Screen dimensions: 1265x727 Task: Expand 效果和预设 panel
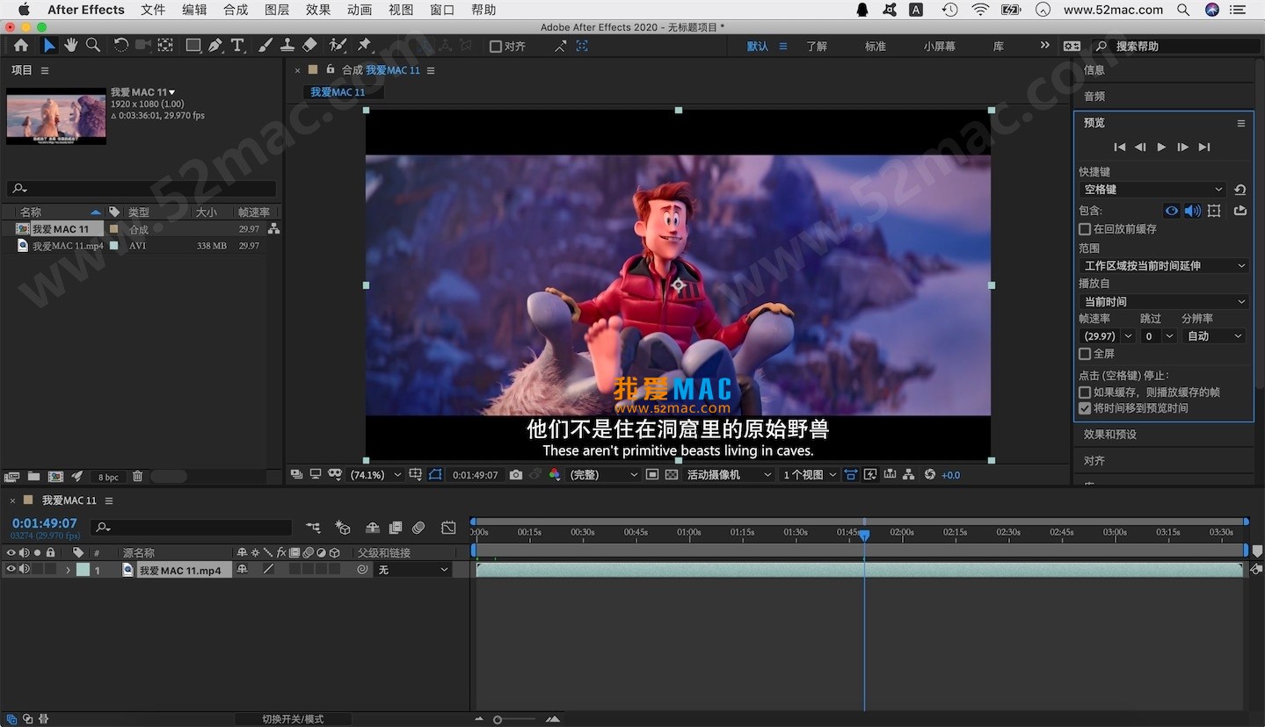[1109, 435]
